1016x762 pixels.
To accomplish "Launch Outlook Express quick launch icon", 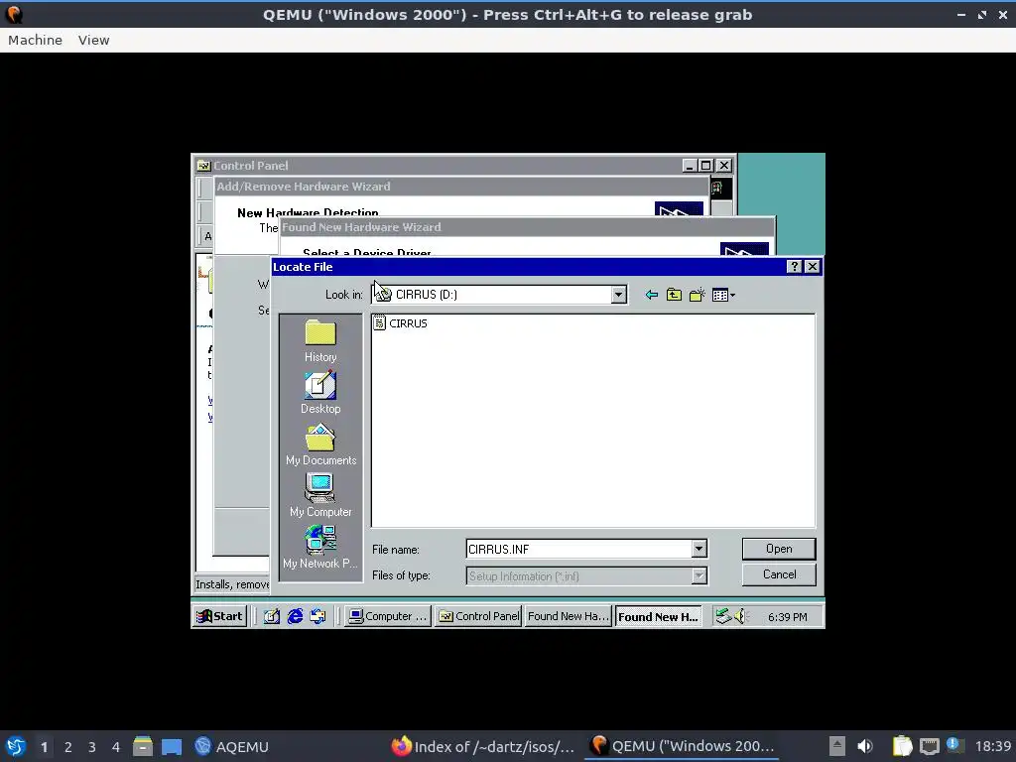I will pyautogui.click(x=317, y=616).
